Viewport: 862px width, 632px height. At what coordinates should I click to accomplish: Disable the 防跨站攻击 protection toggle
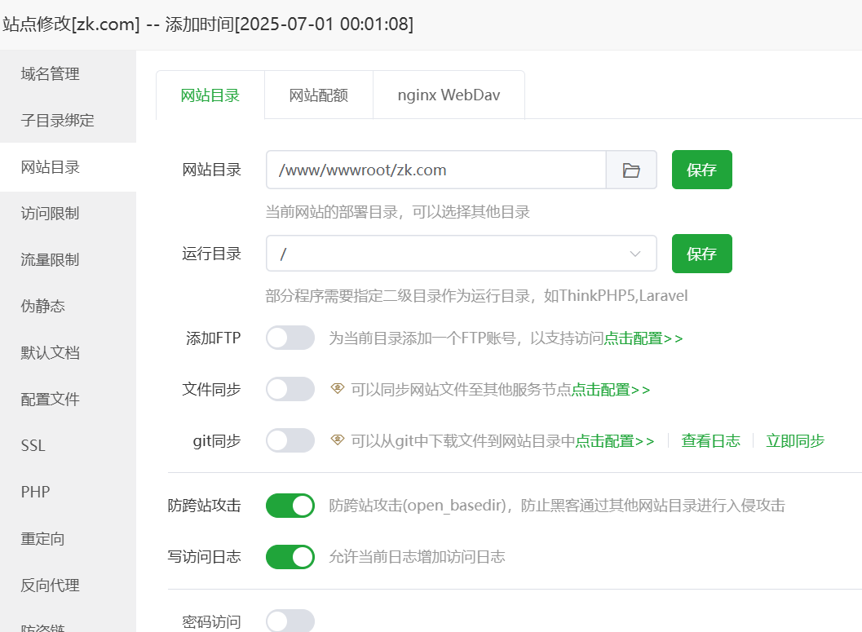tap(290, 505)
